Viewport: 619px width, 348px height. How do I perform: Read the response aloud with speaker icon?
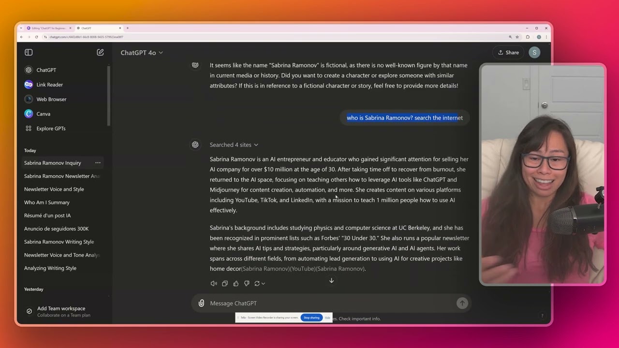(214, 283)
